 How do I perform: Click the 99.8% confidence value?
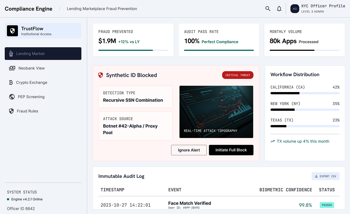[306, 205]
